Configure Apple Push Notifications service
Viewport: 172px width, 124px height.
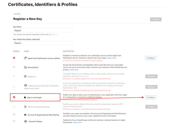(x=151, y=58)
